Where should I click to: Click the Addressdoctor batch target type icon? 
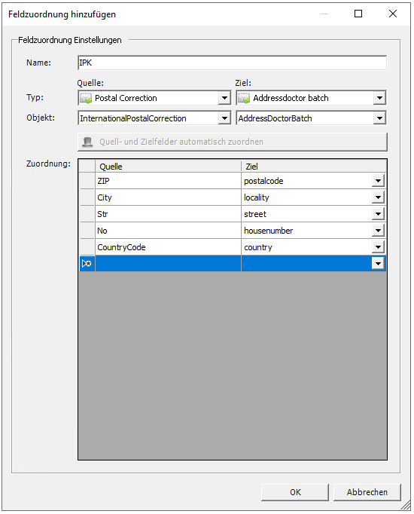click(244, 98)
